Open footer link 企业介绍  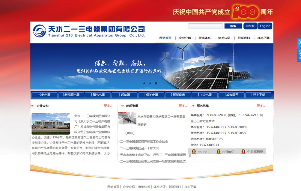(129, 187)
